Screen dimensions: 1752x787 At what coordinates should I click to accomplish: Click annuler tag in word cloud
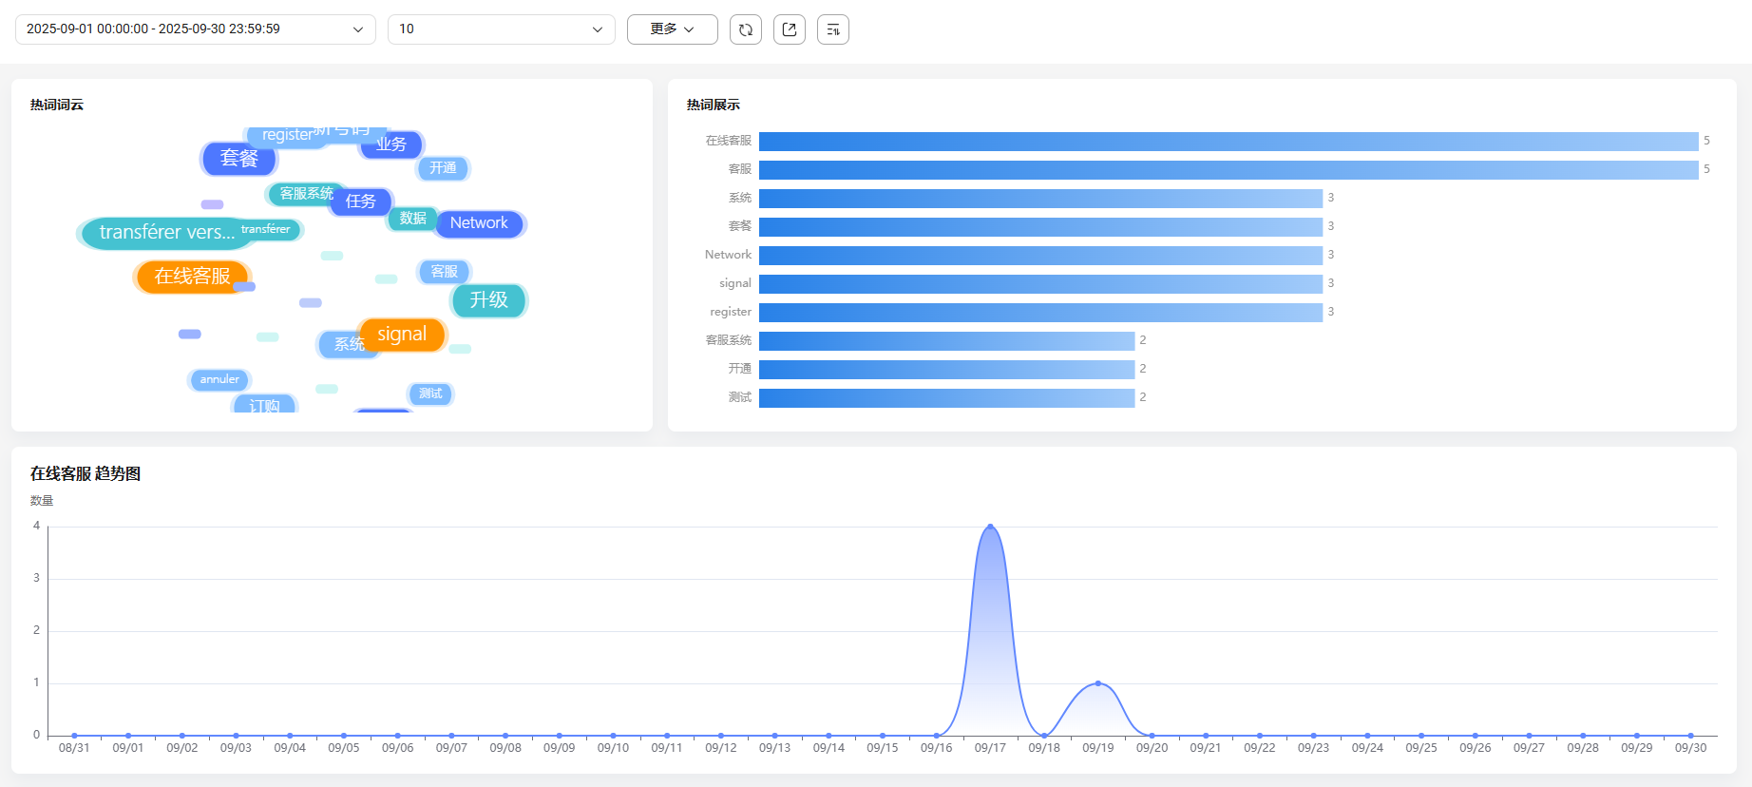pos(219,380)
